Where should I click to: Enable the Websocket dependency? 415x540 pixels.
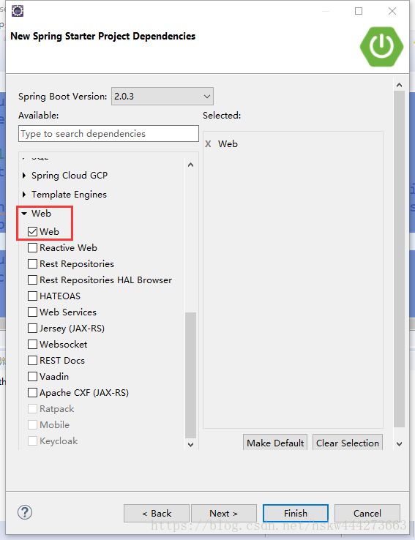tap(33, 345)
